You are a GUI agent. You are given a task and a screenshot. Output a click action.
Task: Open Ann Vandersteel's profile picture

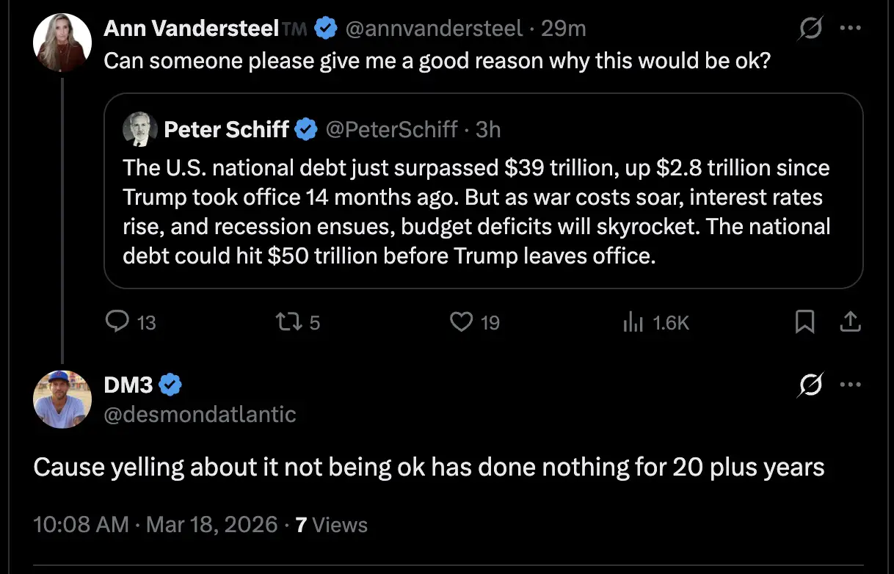click(62, 42)
